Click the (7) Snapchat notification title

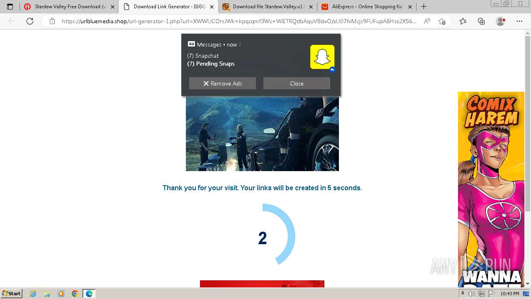(x=203, y=56)
